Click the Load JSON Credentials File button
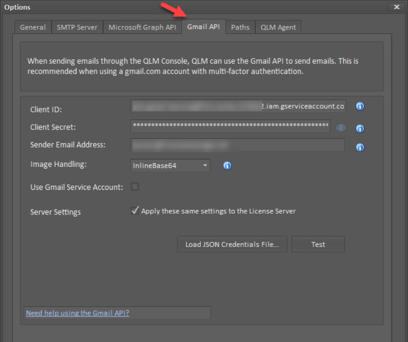The width and height of the screenshot is (408, 342). tap(232, 244)
